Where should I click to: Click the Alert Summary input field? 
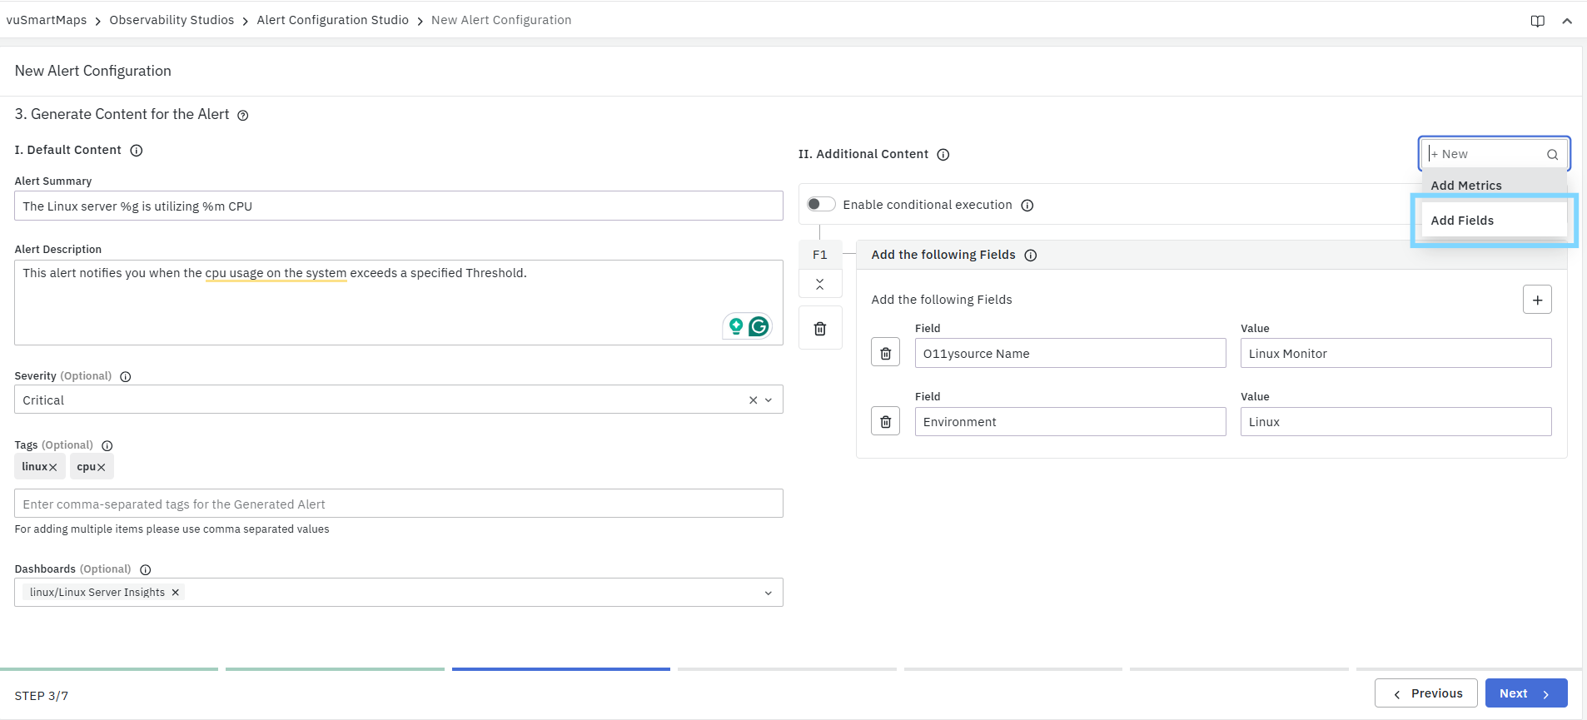[x=398, y=206]
